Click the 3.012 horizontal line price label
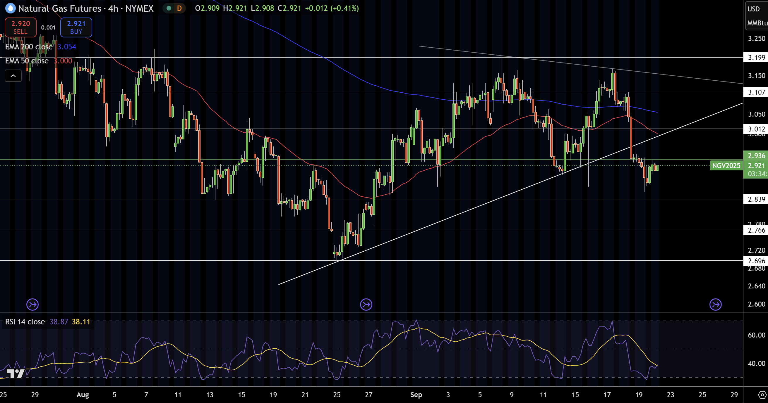 point(756,129)
